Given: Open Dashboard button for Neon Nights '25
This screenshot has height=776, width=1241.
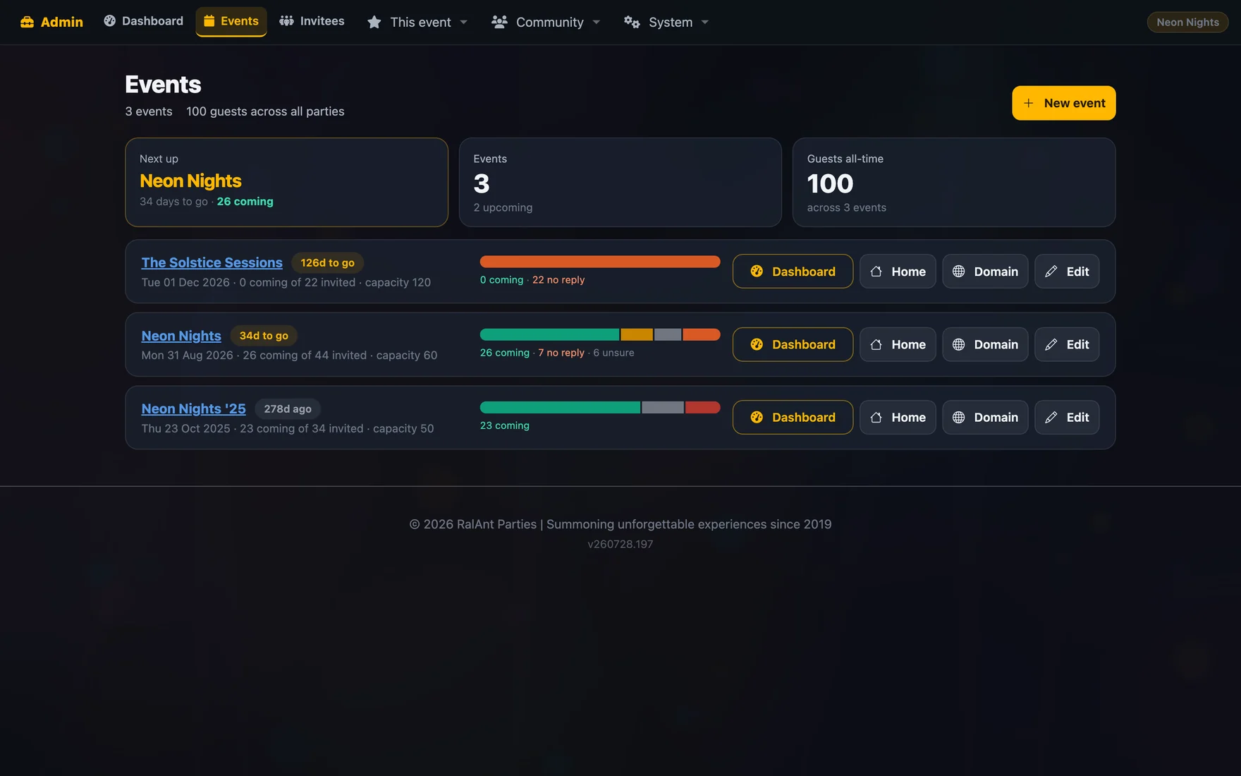Looking at the screenshot, I should click(793, 418).
